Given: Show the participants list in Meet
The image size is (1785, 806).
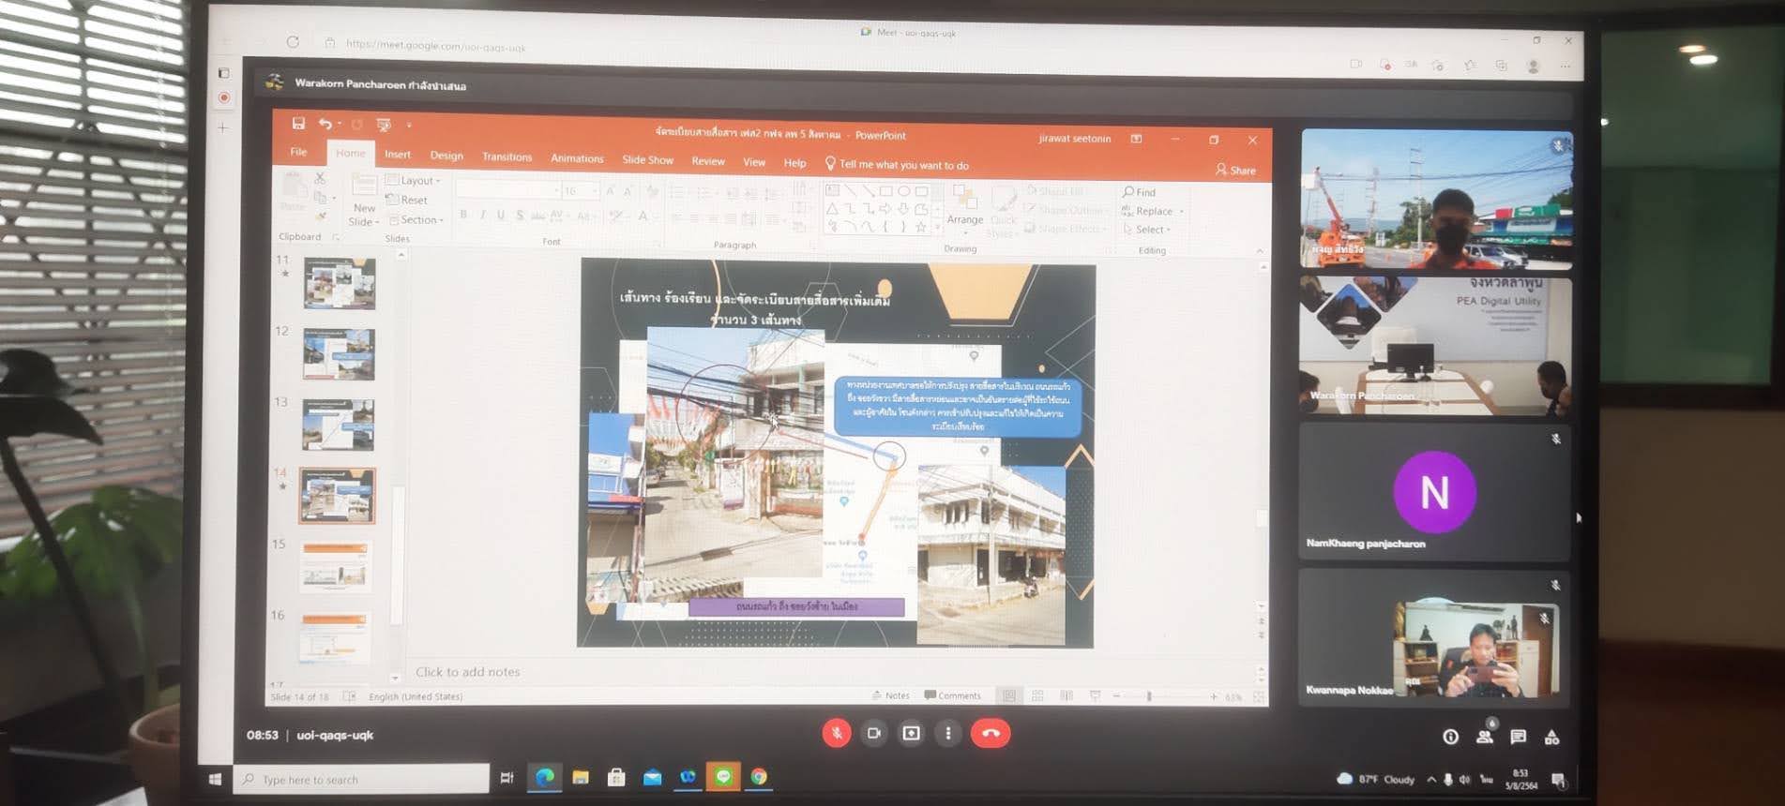Looking at the screenshot, I should (x=1485, y=736).
